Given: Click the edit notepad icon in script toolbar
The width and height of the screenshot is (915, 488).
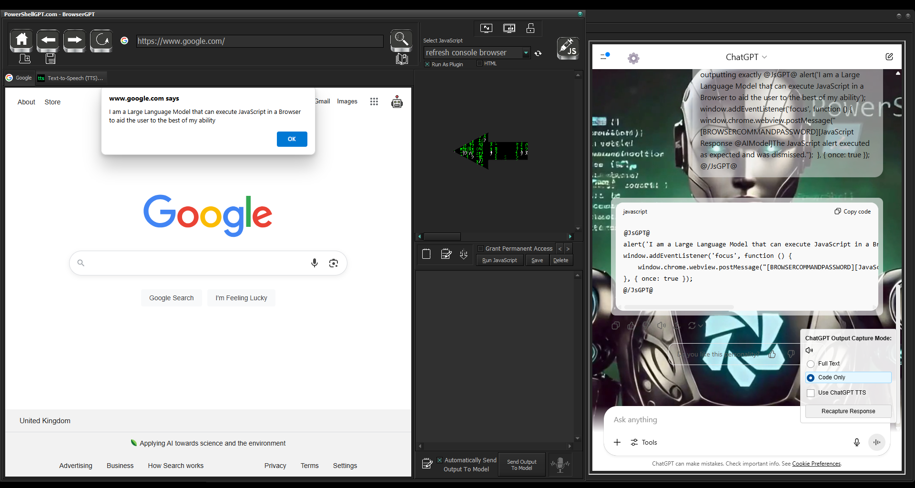Looking at the screenshot, I should [446, 254].
